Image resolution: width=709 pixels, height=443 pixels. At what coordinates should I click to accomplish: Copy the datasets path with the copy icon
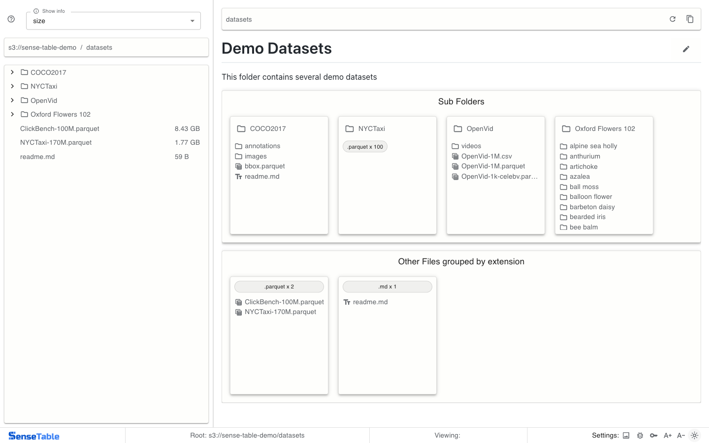click(x=690, y=19)
